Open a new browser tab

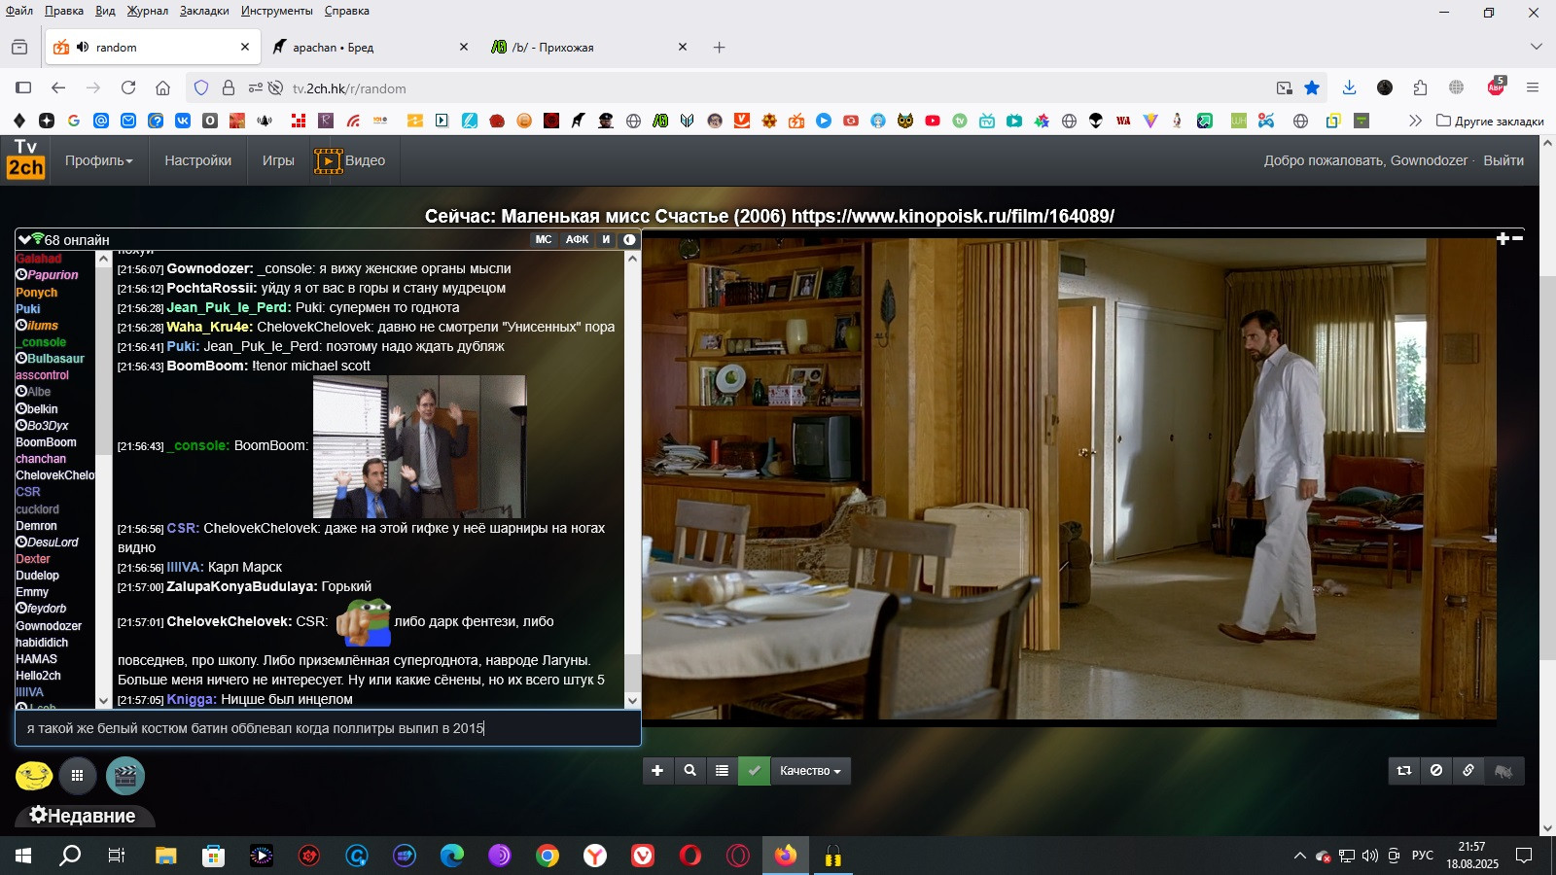point(720,47)
